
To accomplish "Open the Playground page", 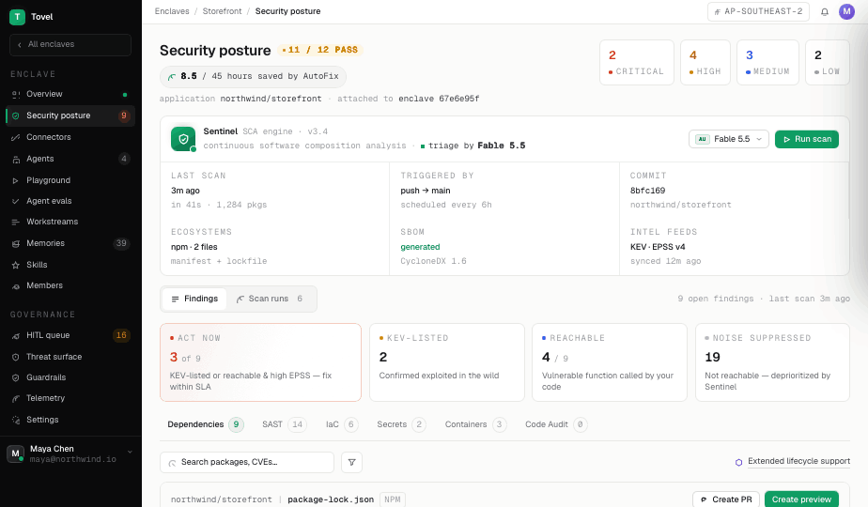I will coord(70,180).
